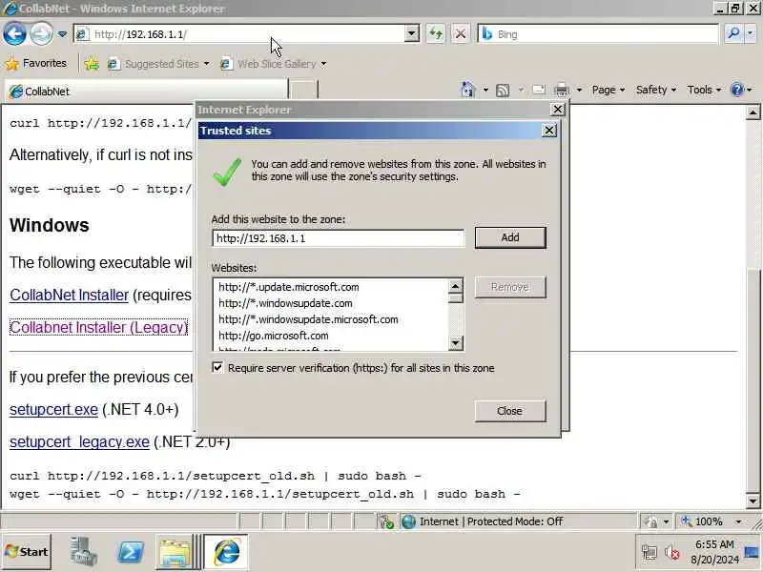The image size is (763, 572).
Task: Click Websites list scroll down arrow
Action: tap(455, 343)
